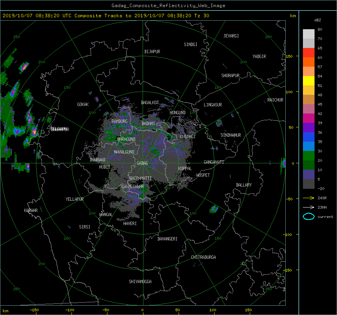The height and width of the screenshot is (315, 337).
Task: Click the cyan 'current' ellipse legend symbol
Action: [x=309, y=216]
